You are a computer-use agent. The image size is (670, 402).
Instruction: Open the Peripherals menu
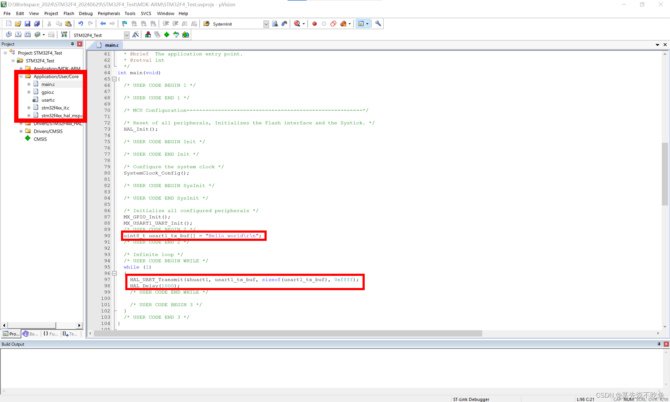pos(109,13)
